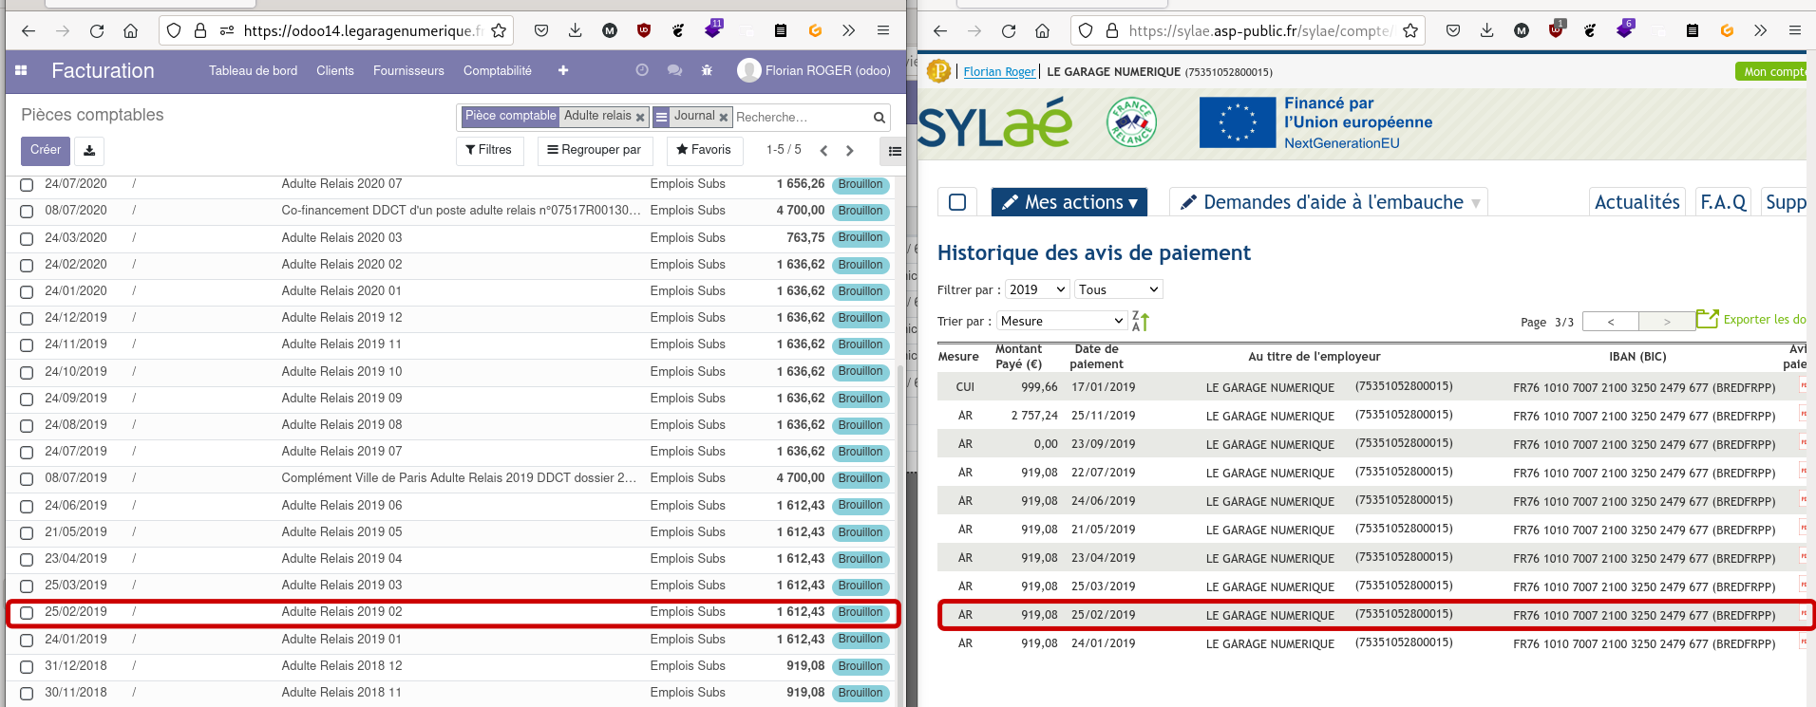Image resolution: width=1816 pixels, height=707 pixels.
Task: Tick checkbox for Adulte Relais 2019 12
Action: 27,319
